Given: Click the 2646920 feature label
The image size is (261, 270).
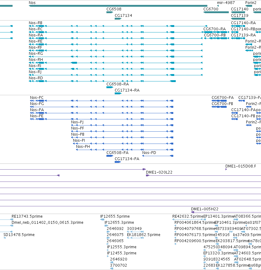Looking at the screenshot, I should (119, 259).
